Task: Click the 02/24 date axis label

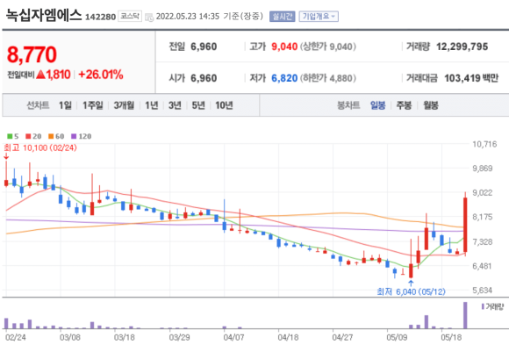Action: [x=15, y=338]
